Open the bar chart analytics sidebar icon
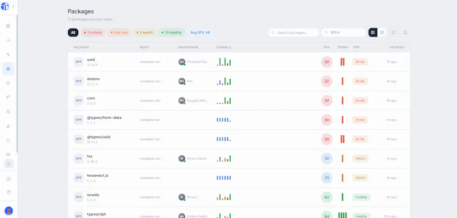Viewport: 457px width, 218px height. click(x=8, y=40)
